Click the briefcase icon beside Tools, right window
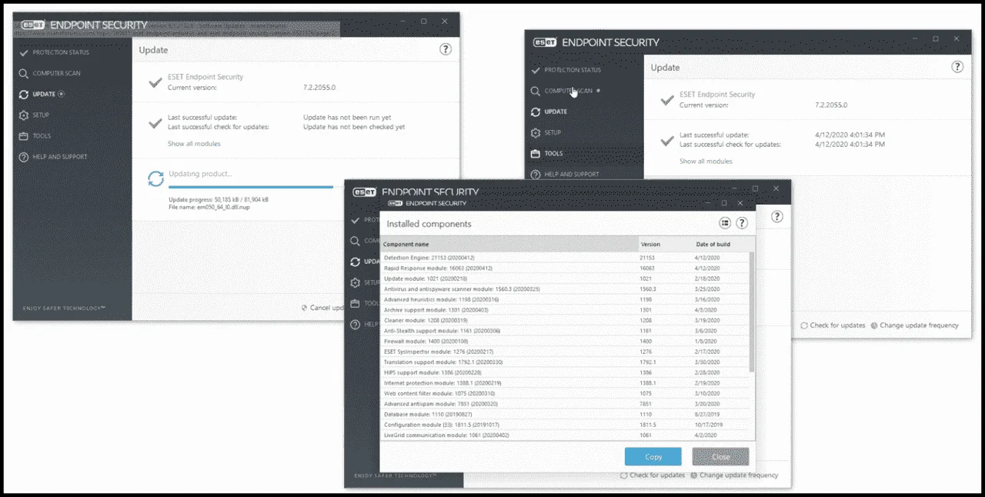This screenshot has height=497, width=985. 536,153
